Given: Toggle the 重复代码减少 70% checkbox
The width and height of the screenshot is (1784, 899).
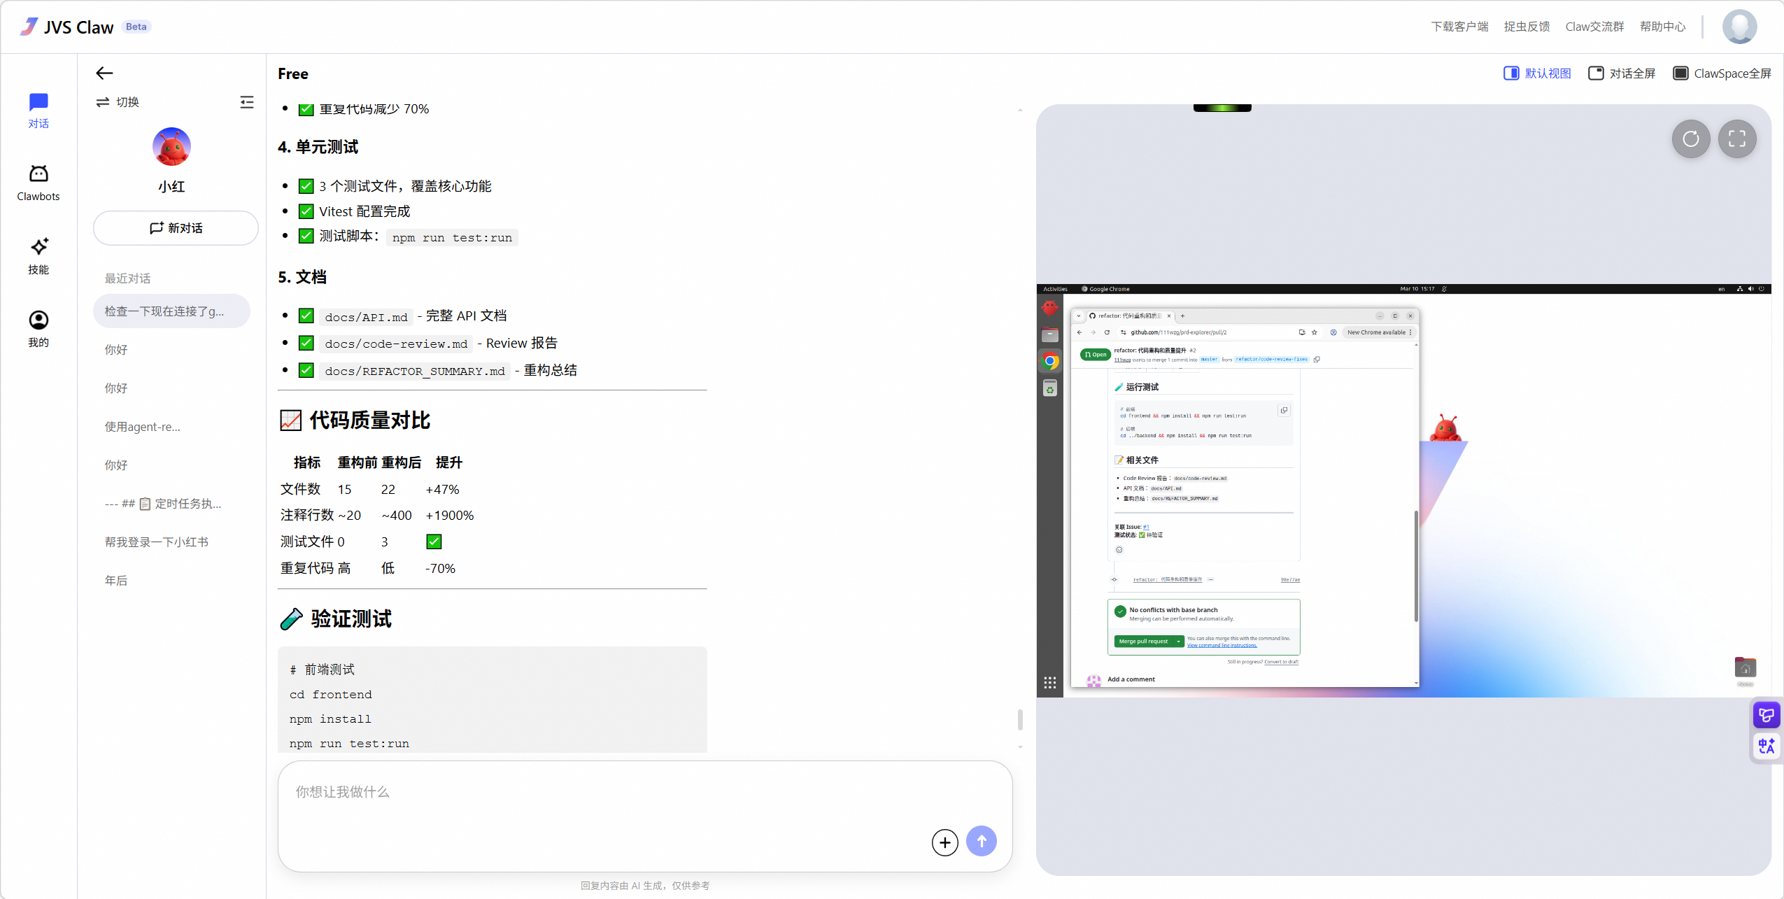Looking at the screenshot, I should pyautogui.click(x=306, y=108).
